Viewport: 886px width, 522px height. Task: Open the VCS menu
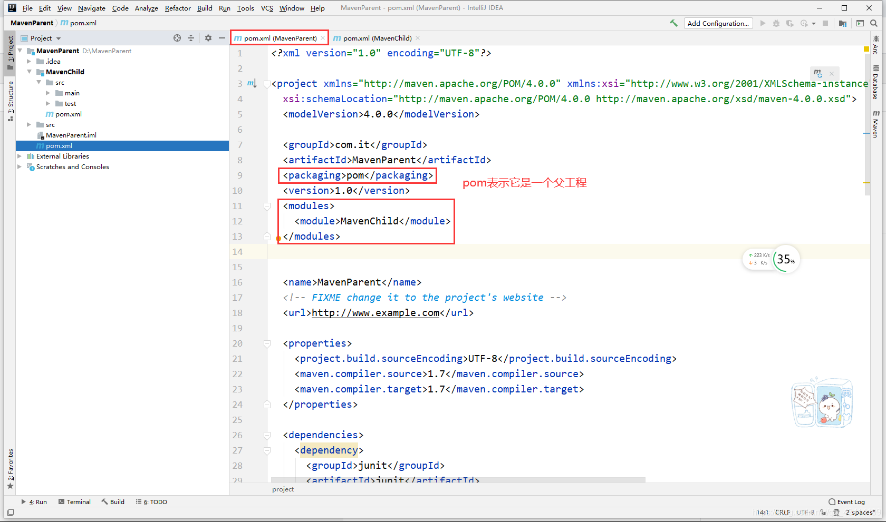(x=267, y=8)
